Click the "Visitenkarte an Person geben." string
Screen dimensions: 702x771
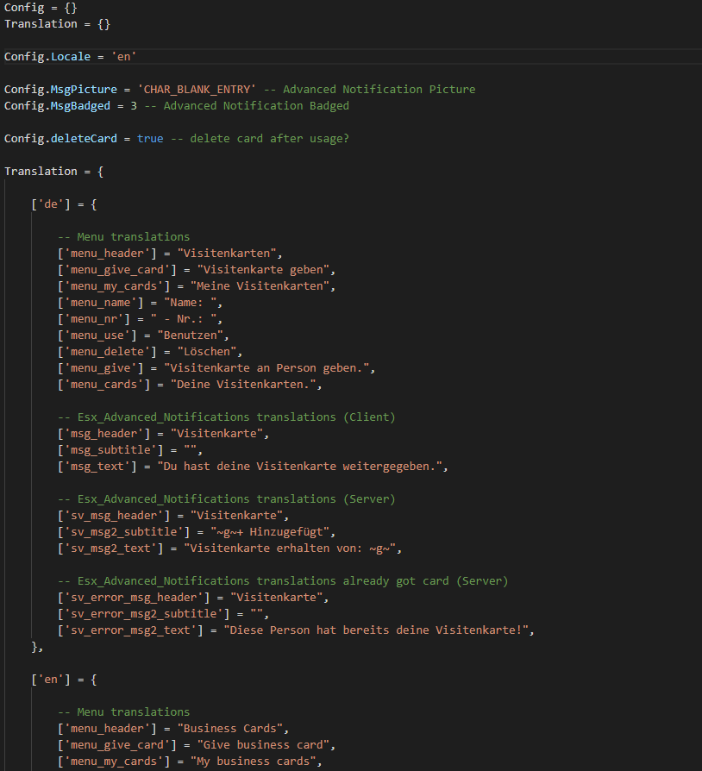pos(273,367)
